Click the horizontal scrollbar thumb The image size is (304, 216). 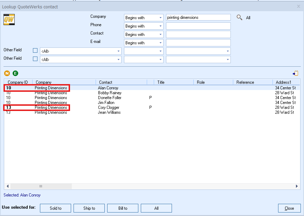(x=41, y=186)
